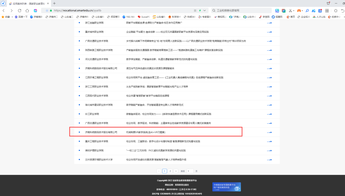The height and width of the screenshot is (196, 345).
Task: Open 机械制图VR教学系统(含AI+VR习题集) case
Action: click(x=146, y=132)
